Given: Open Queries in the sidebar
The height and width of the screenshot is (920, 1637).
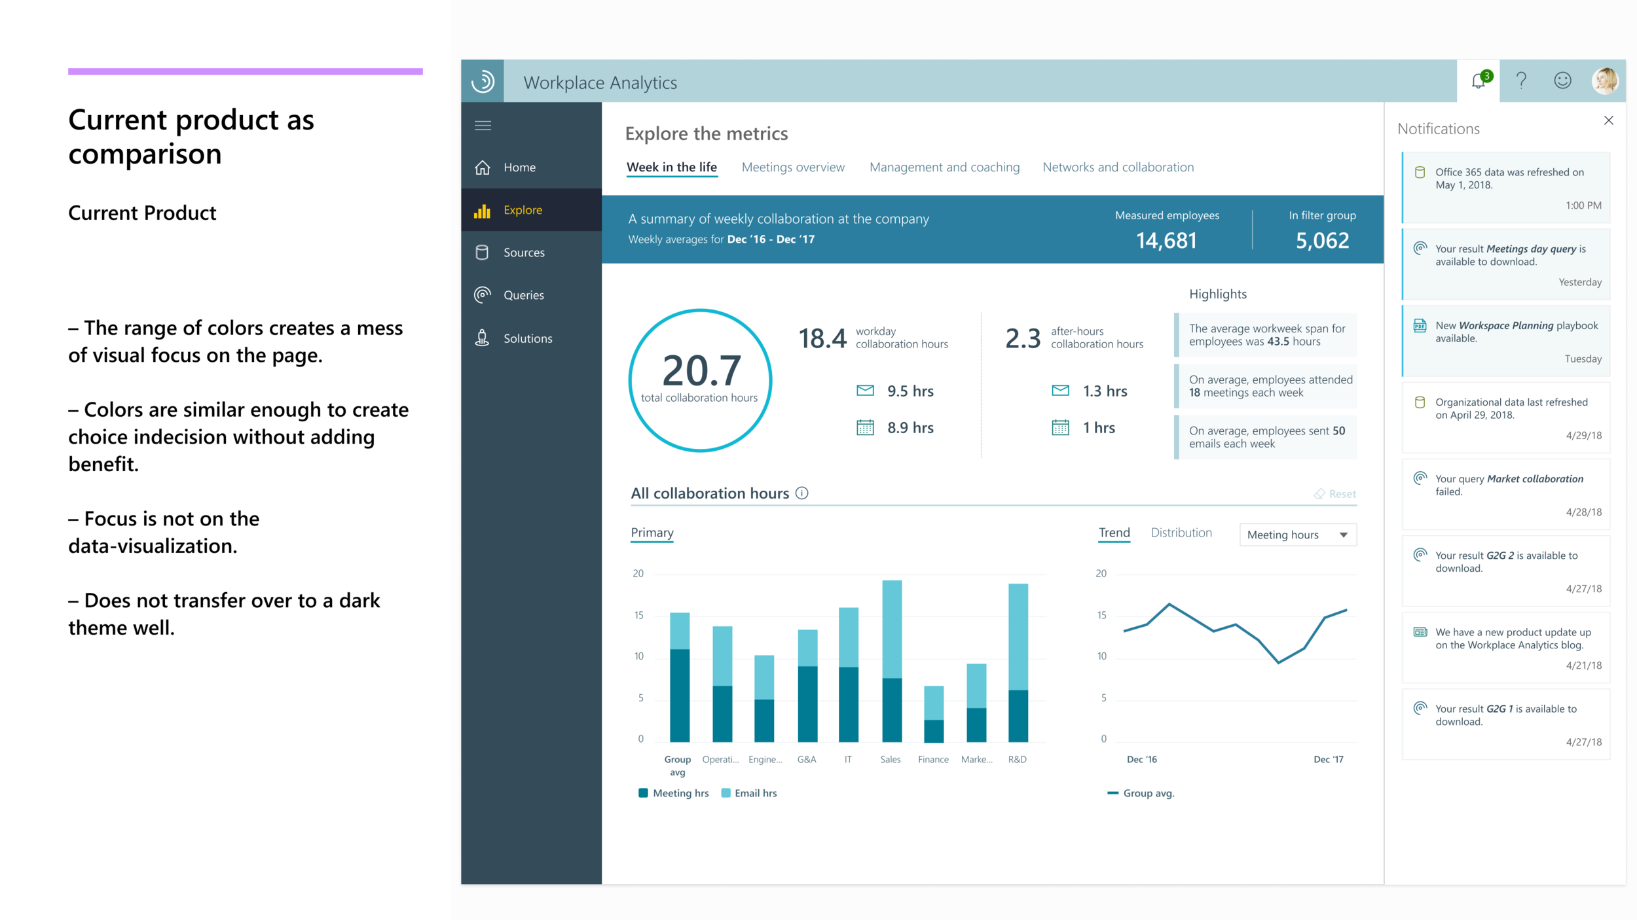Looking at the screenshot, I should [x=523, y=295].
